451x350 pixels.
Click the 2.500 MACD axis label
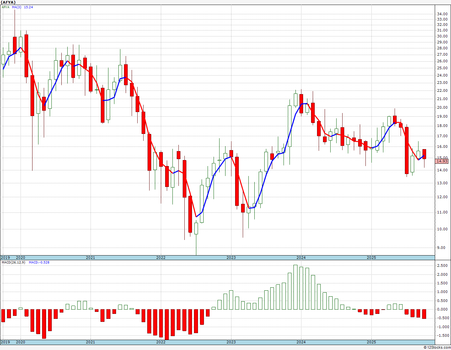pos(442,265)
